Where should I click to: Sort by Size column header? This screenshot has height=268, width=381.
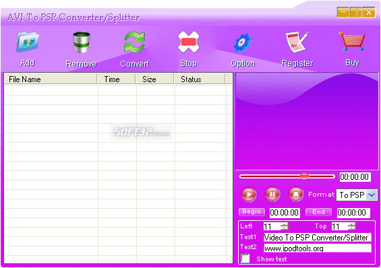(x=155, y=79)
